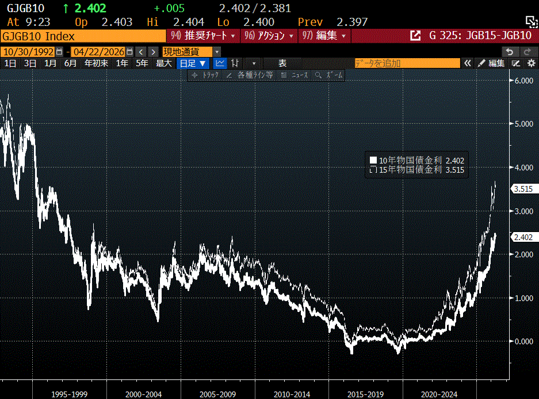Open chart in new window icon
The image size is (539, 399).
(415, 36)
